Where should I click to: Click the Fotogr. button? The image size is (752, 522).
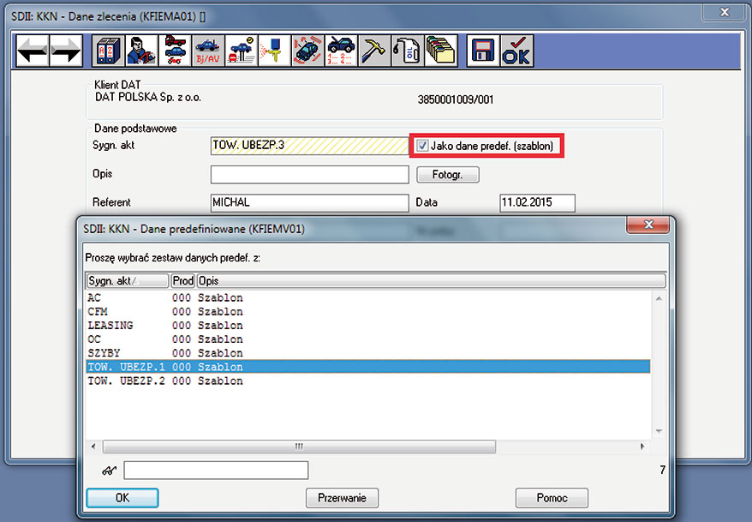[447, 175]
